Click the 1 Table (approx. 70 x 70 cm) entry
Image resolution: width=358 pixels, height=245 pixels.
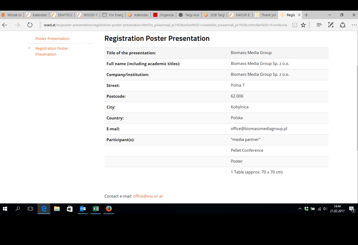coord(257,172)
